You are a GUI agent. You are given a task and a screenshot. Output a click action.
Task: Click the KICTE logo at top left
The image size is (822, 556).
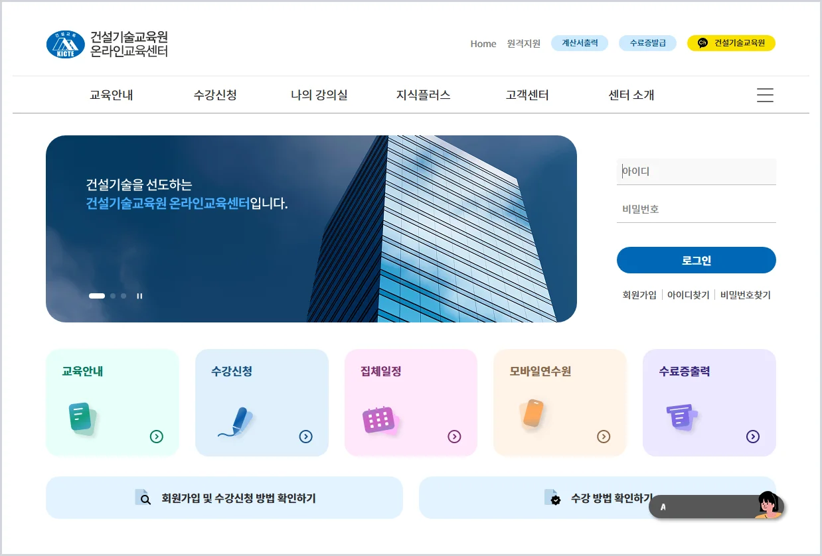tap(66, 44)
